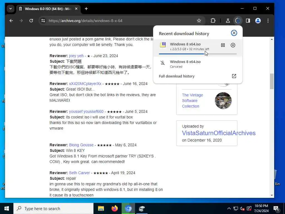Open Chrome three-dot menu

[x=268, y=21]
